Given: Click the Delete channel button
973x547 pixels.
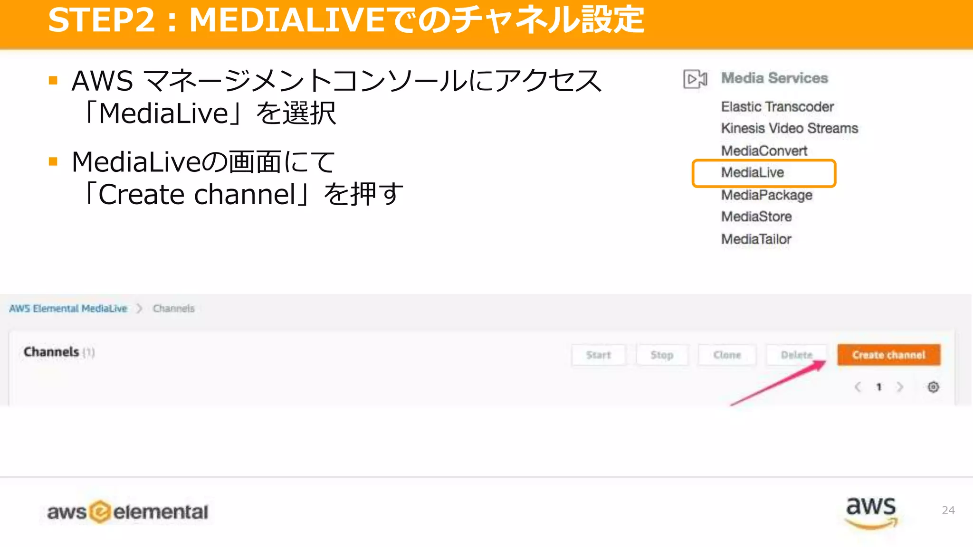Looking at the screenshot, I should [797, 355].
